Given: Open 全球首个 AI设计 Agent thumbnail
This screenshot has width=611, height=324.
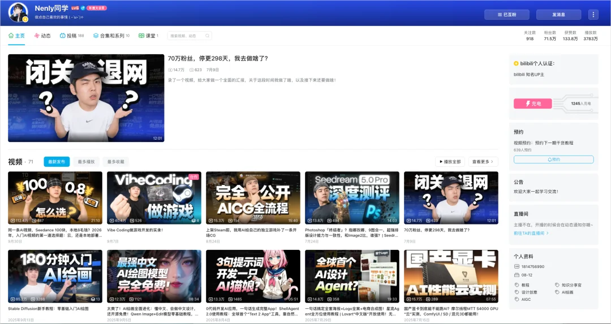Looking at the screenshot, I should pos(352,277).
